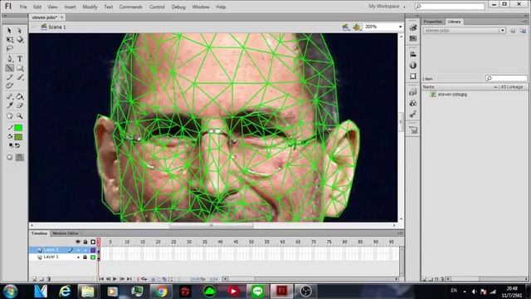Open the My Workspace dropdown

tap(387, 7)
